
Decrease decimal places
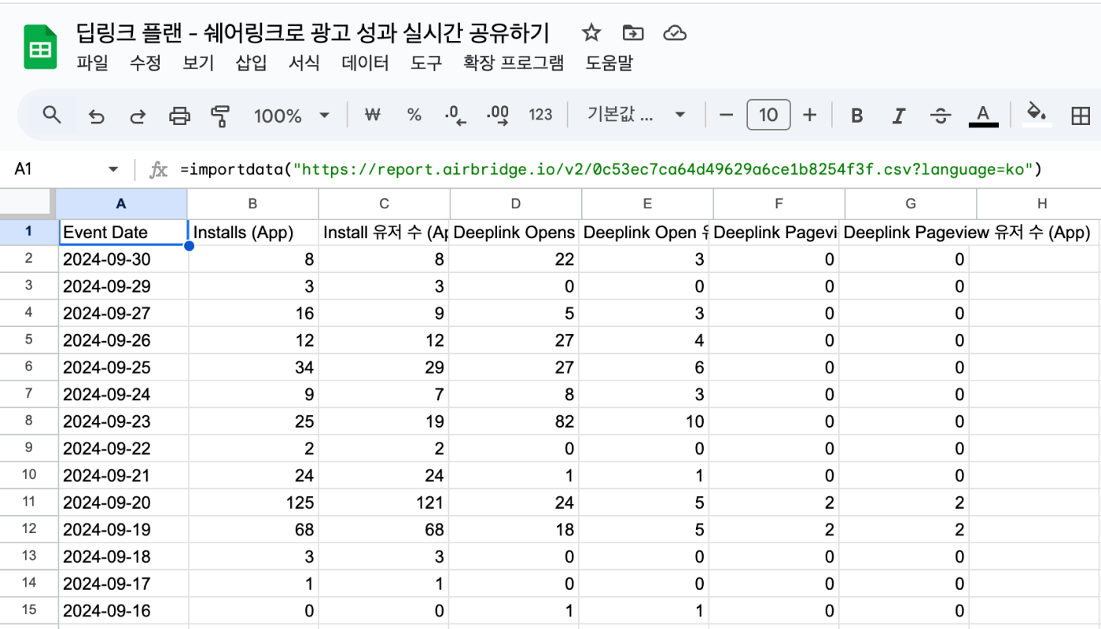456,116
